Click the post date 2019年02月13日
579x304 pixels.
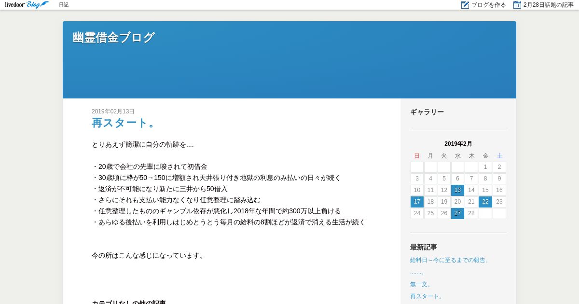113,111
